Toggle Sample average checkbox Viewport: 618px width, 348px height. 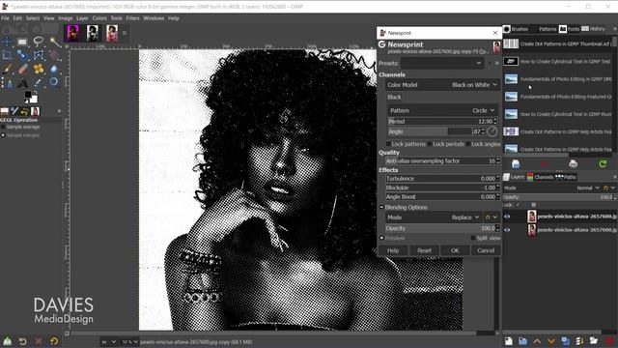tap(3, 127)
